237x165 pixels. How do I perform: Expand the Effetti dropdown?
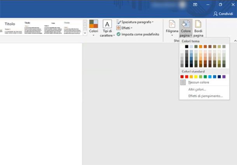click(x=124, y=28)
